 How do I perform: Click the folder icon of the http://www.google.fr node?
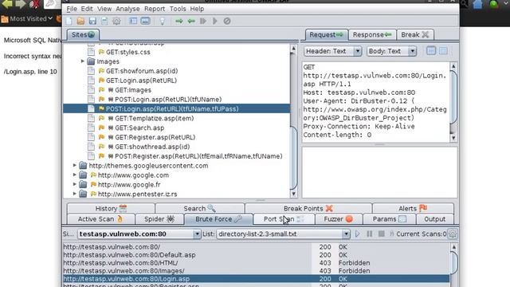click(x=83, y=184)
